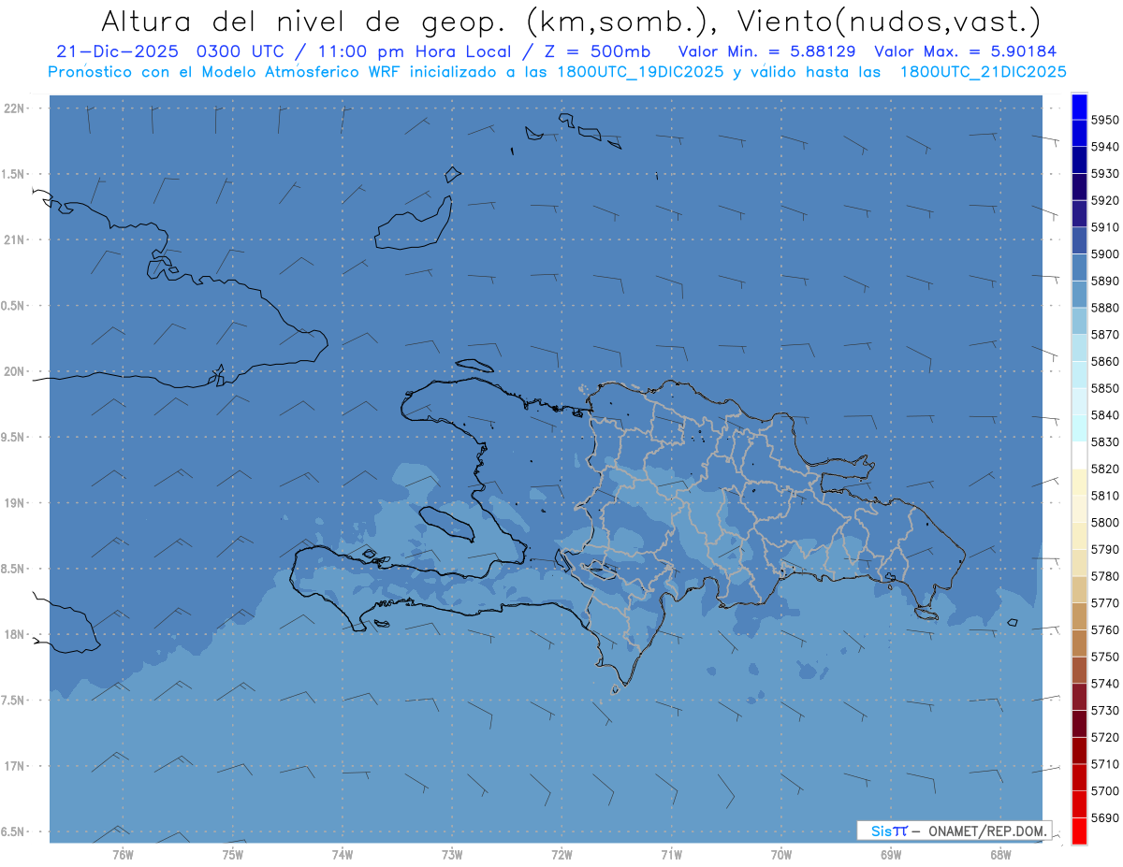1123x867 pixels.
Task: Click the 5760 legend value
Action: pos(1105,629)
